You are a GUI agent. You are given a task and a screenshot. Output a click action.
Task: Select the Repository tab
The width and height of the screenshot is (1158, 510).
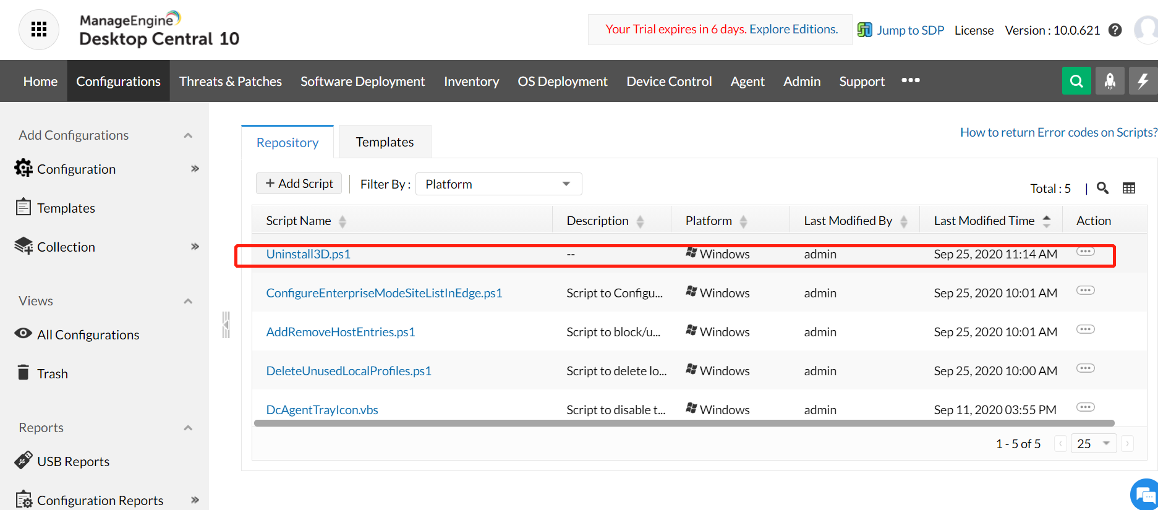(287, 142)
